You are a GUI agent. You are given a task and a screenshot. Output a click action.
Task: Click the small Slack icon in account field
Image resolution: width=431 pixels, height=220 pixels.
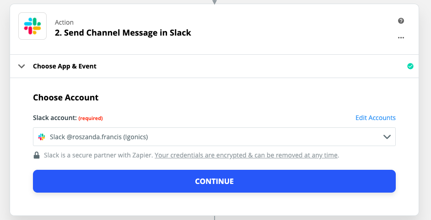pos(42,137)
